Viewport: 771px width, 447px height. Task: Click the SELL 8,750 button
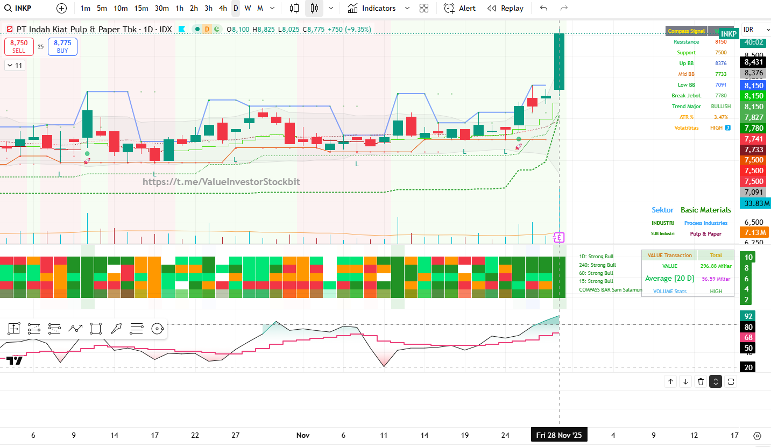click(x=19, y=47)
